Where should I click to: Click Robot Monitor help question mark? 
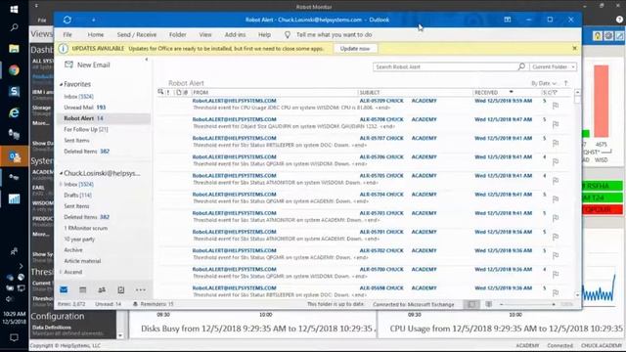pyautogui.click(x=619, y=20)
